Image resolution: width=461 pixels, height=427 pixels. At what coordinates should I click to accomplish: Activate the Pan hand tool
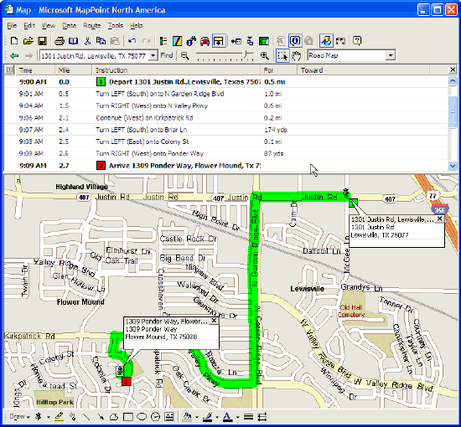pyautogui.click(x=297, y=55)
